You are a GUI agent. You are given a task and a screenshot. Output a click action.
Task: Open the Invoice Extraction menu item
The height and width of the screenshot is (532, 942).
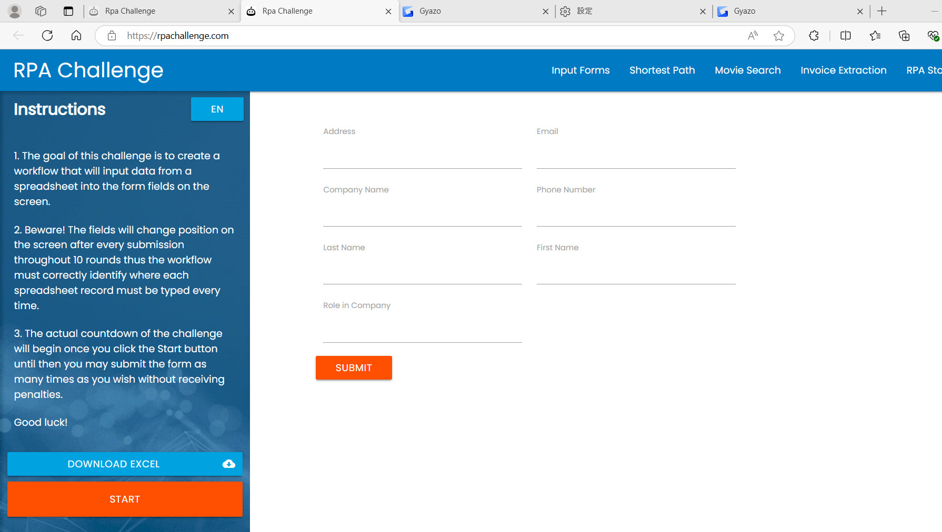pyautogui.click(x=843, y=70)
